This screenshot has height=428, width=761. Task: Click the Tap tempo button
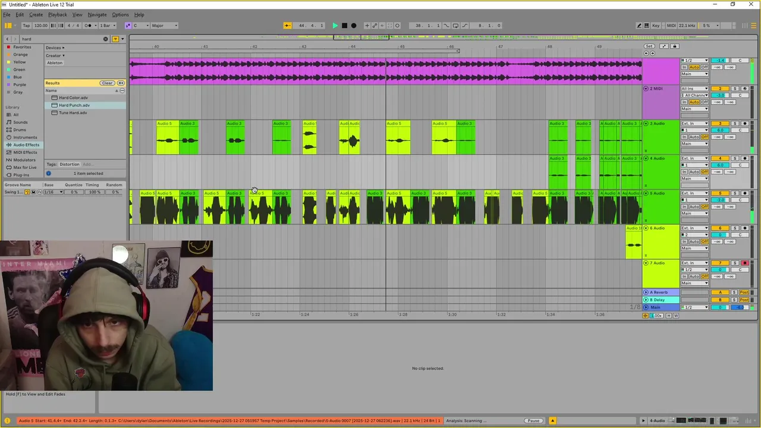pyautogui.click(x=26, y=26)
